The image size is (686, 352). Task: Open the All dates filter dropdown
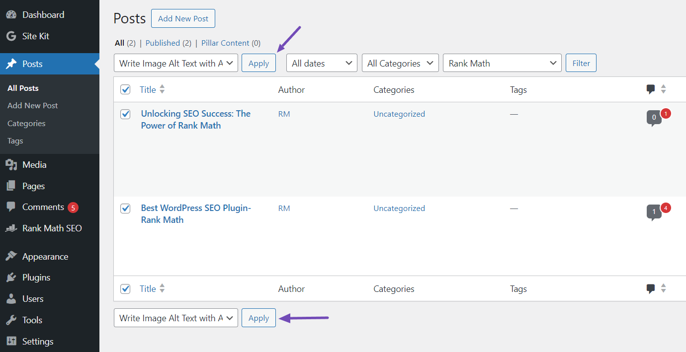pyautogui.click(x=322, y=63)
